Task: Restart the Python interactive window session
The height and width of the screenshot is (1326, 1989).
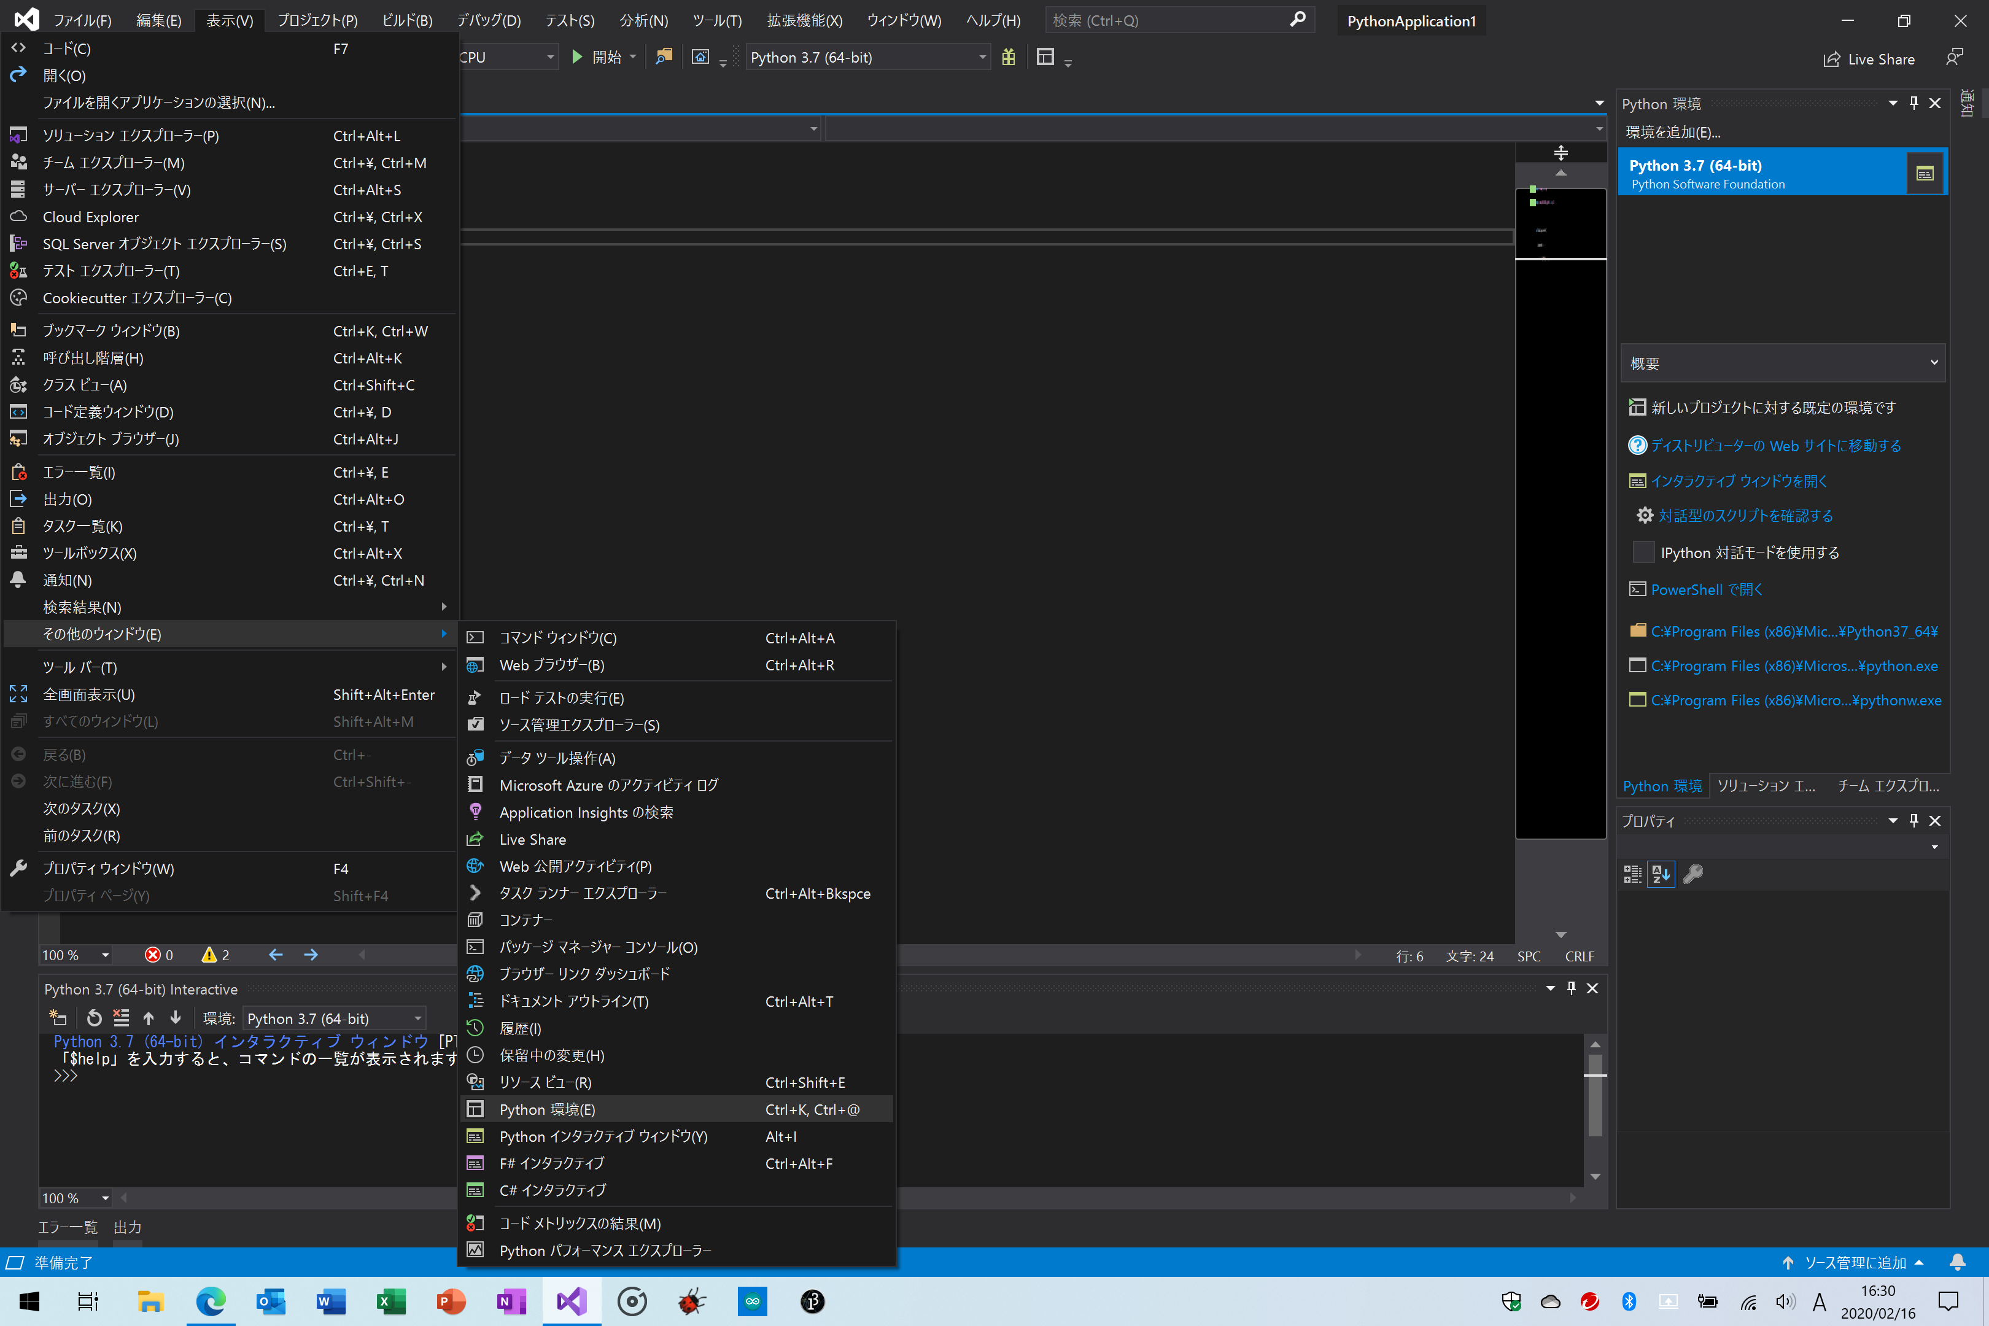Action: coord(94,1017)
